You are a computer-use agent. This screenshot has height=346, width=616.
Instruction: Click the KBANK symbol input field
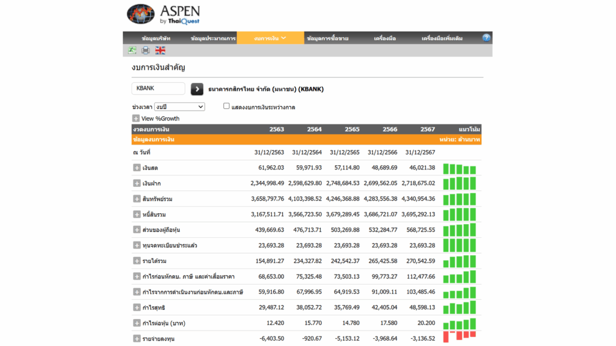[158, 89]
